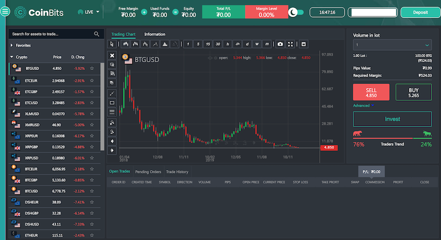Set chart timeframe to 15 minutes

point(208,44)
